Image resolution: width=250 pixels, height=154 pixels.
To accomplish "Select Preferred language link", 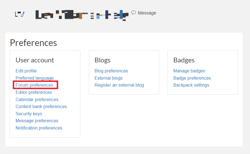I will click(35, 78).
